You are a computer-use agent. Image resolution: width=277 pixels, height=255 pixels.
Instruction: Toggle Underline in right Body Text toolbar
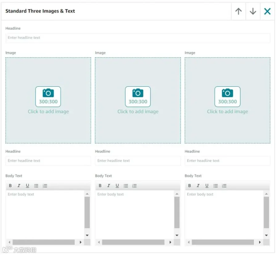(x=207, y=186)
